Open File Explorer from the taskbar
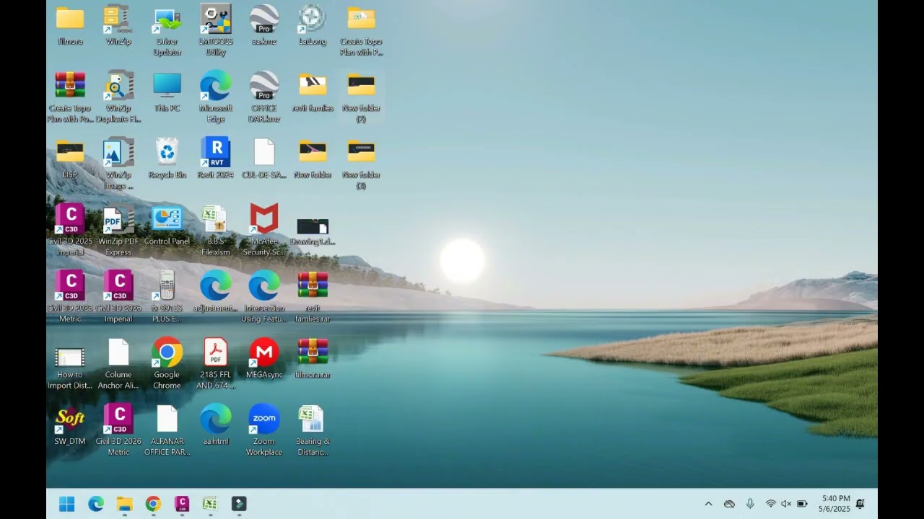The width and height of the screenshot is (924, 519). (x=125, y=504)
